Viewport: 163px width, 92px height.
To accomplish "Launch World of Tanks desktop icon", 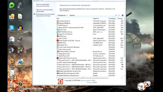I will coord(20,7).
